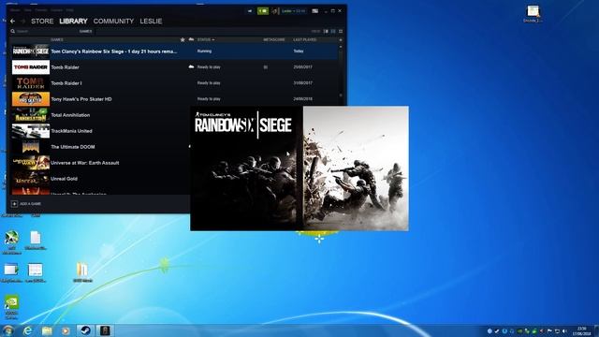Click Tomb Raider cloud sync icon
The height and width of the screenshot is (337, 599).
(x=191, y=66)
